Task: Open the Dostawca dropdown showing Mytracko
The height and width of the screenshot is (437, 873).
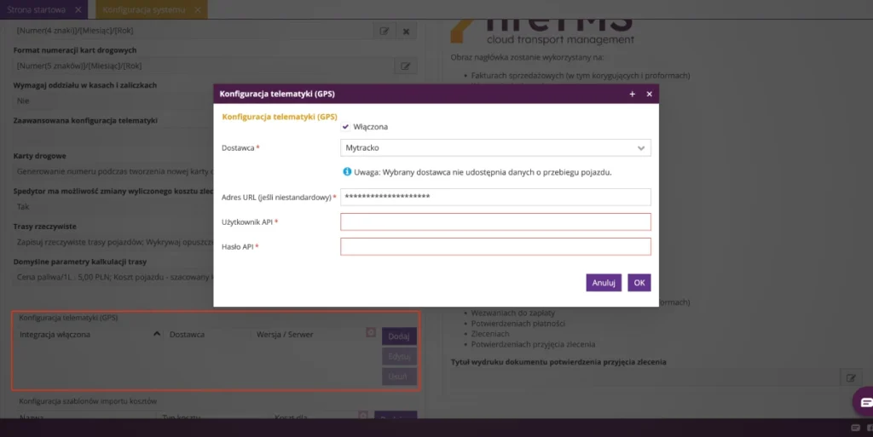Action: click(x=495, y=148)
